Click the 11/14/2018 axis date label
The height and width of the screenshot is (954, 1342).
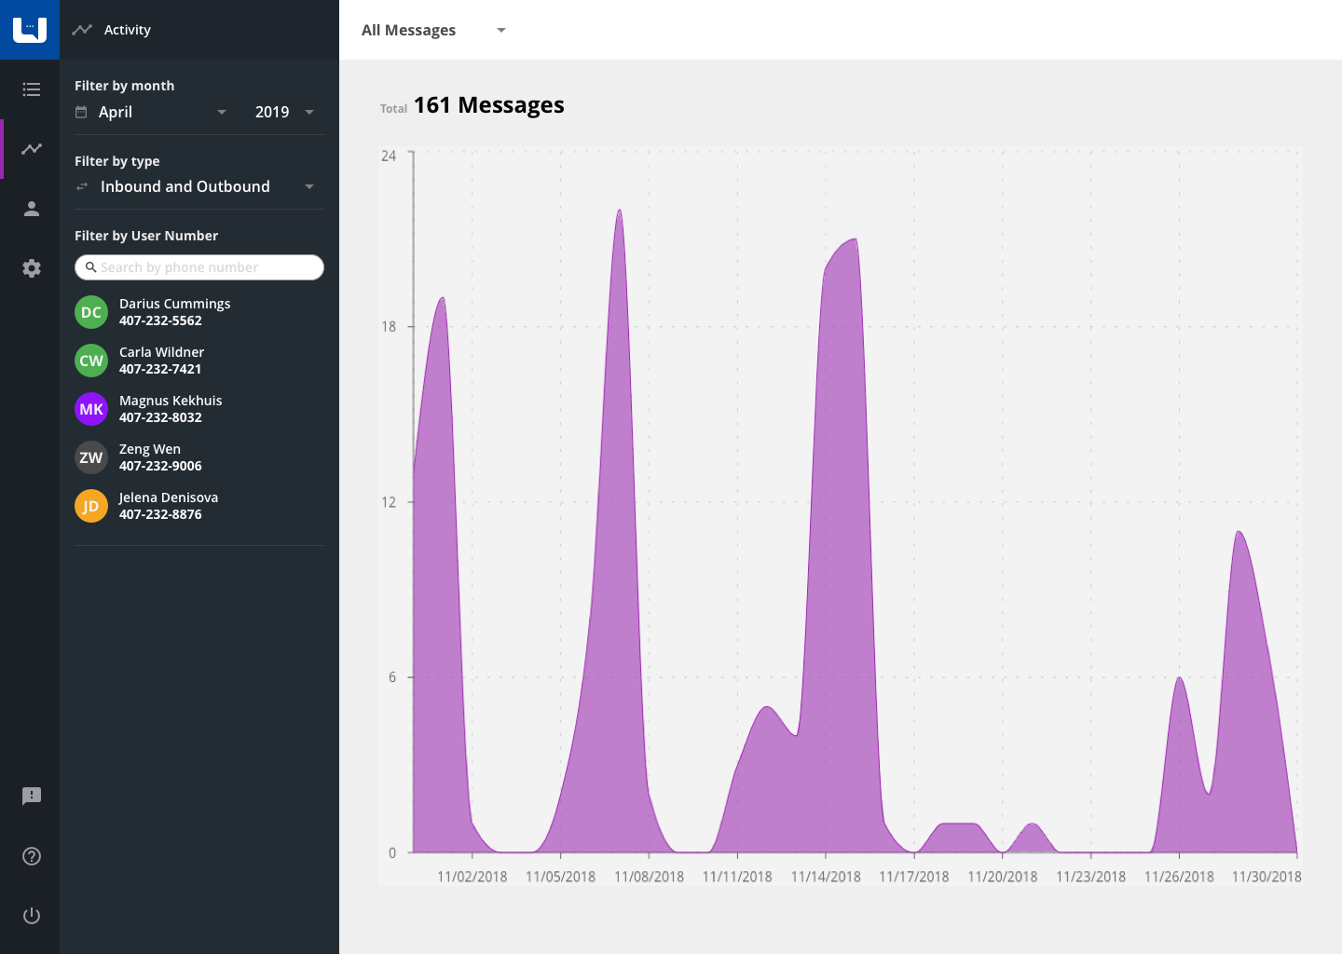click(x=826, y=877)
